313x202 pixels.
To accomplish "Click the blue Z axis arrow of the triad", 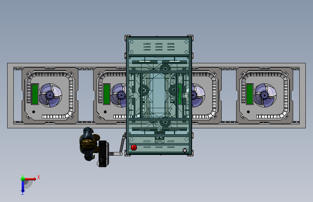I will click(23, 187).
